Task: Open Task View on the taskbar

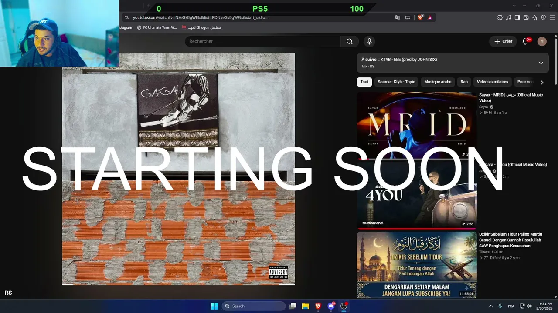Action: pos(293,306)
